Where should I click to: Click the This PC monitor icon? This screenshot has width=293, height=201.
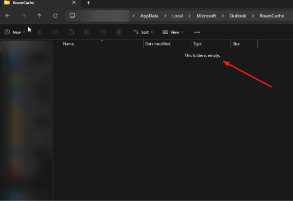(x=72, y=15)
